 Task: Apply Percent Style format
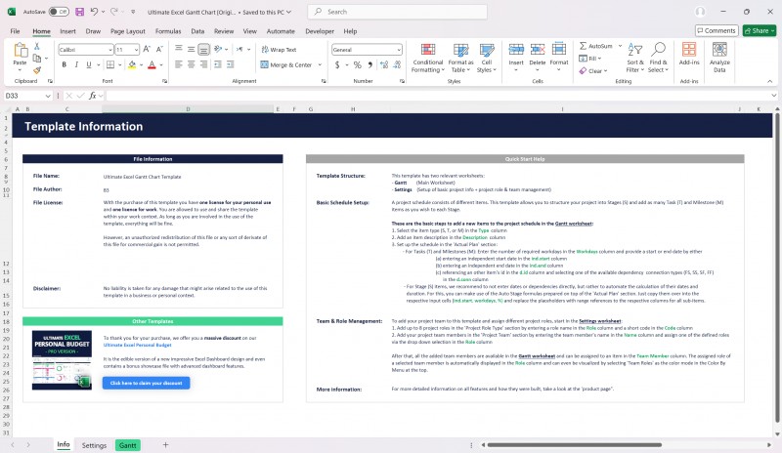pos(357,64)
